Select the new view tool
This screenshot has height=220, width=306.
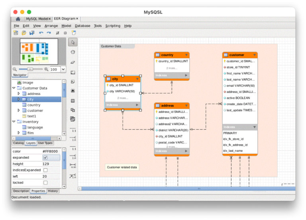pos(73,110)
